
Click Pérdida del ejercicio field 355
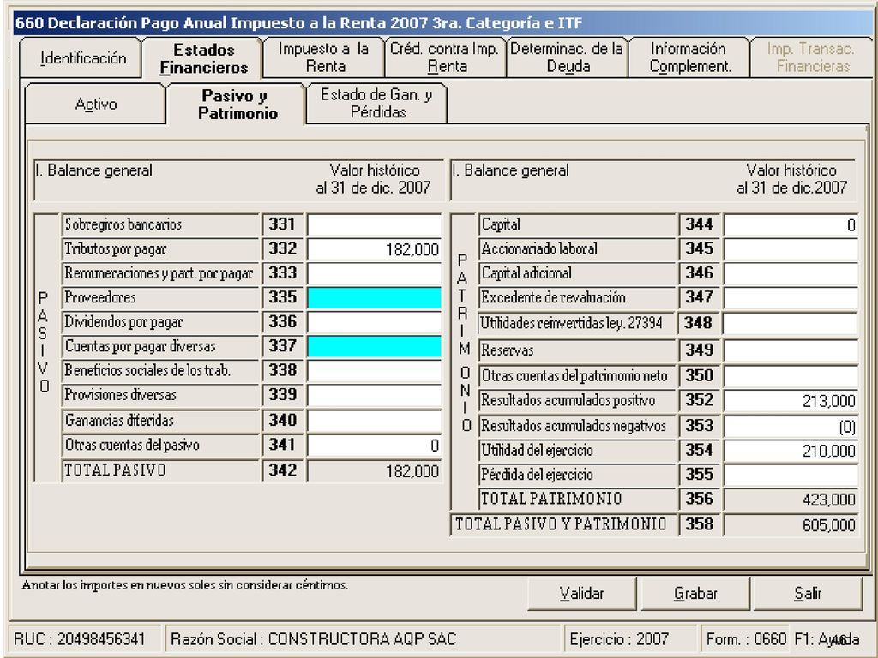pos(791,475)
